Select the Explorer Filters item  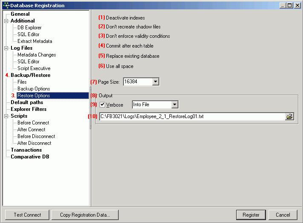29,109
